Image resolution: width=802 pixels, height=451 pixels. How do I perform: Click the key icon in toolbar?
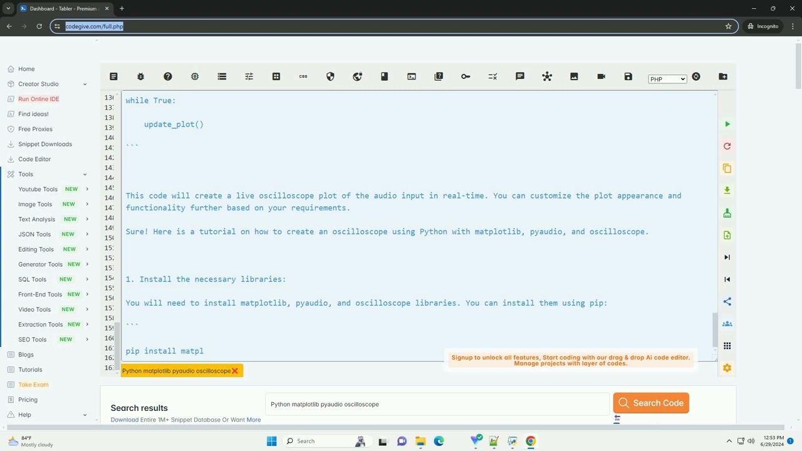(x=466, y=76)
